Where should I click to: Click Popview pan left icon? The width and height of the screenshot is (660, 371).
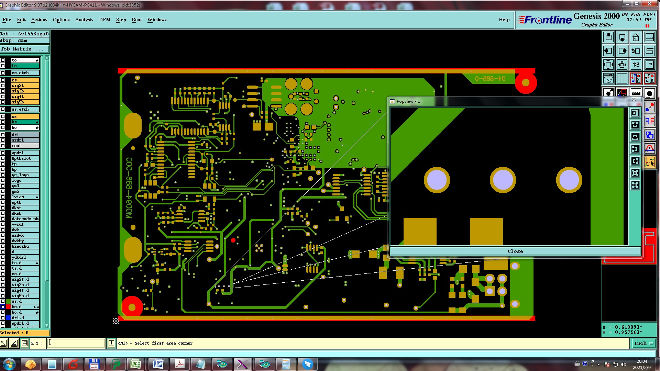click(x=635, y=149)
